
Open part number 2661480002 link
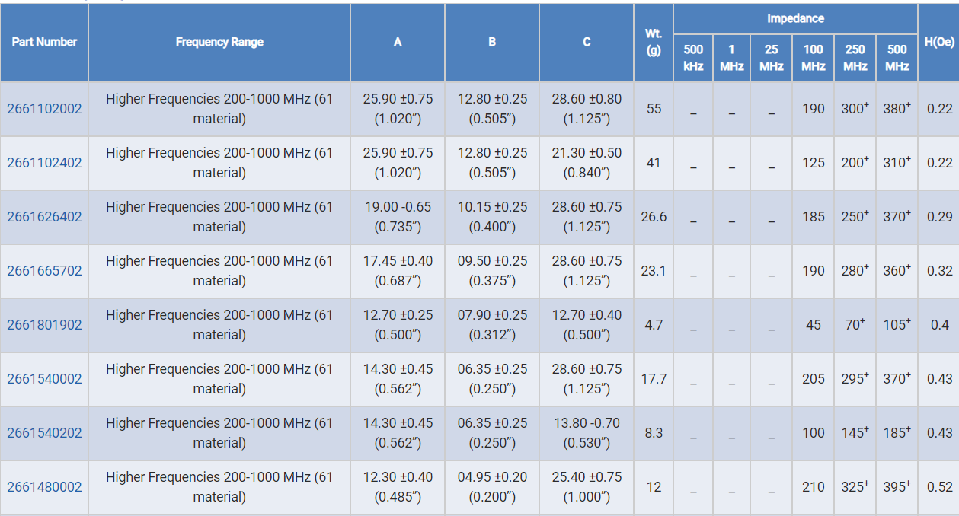click(44, 487)
